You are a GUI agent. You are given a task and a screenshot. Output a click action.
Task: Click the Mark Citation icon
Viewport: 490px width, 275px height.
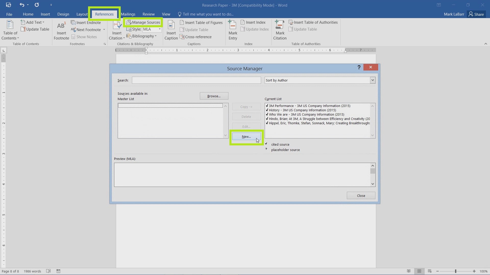[x=280, y=30]
